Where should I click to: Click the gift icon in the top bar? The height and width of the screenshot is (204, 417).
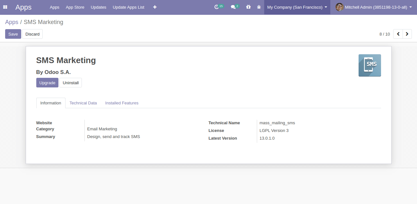pyautogui.click(x=248, y=7)
